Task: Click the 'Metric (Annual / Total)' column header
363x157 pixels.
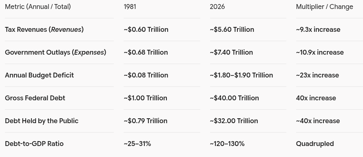Action: click(38, 7)
